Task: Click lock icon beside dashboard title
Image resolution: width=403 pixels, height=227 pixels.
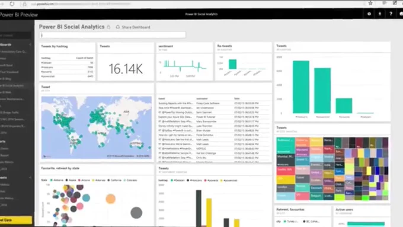Action: tap(108, 27)
